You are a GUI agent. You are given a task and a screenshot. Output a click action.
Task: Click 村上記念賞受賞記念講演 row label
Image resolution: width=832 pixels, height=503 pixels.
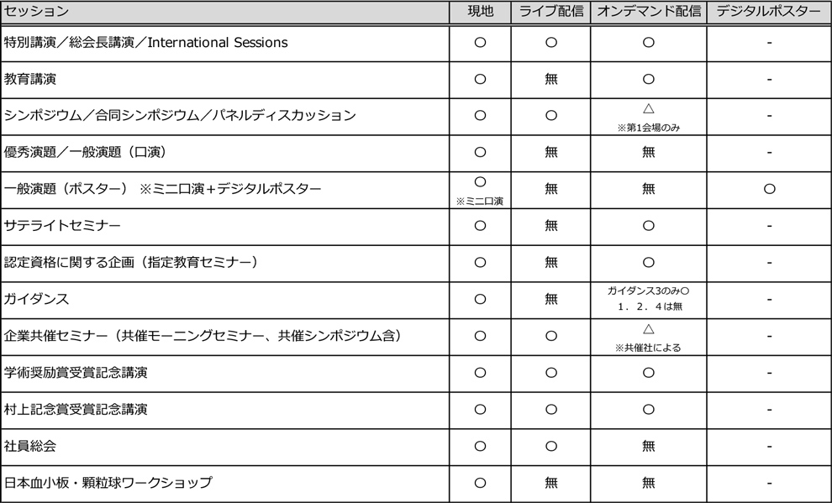click(x=76, y=409)
